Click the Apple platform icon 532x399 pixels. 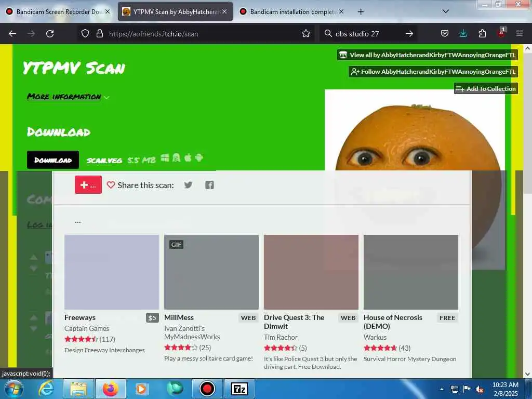point(188,158)
